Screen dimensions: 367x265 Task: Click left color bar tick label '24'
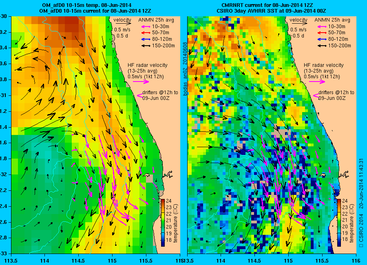coord(168,201)
